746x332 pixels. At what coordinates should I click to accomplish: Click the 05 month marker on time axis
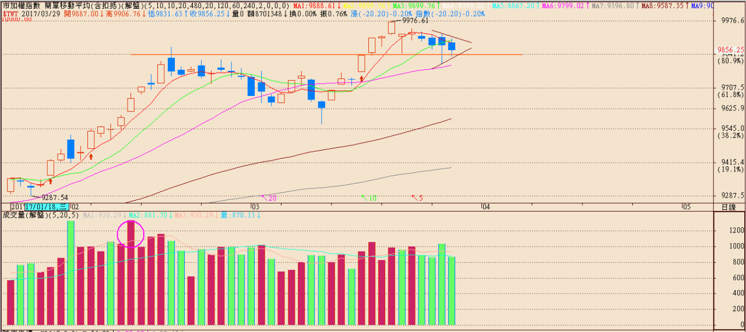coord(686,206)
